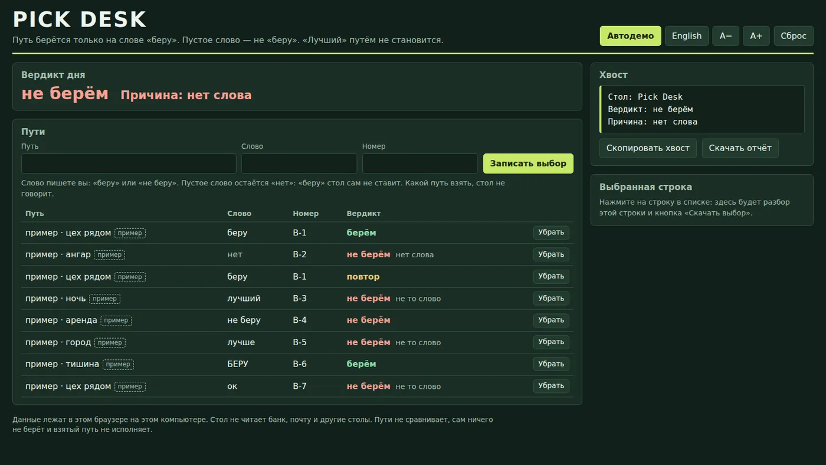This screenshot has width=826, height=465.
Task: Increase font size with A+ button
Action: 756,36
